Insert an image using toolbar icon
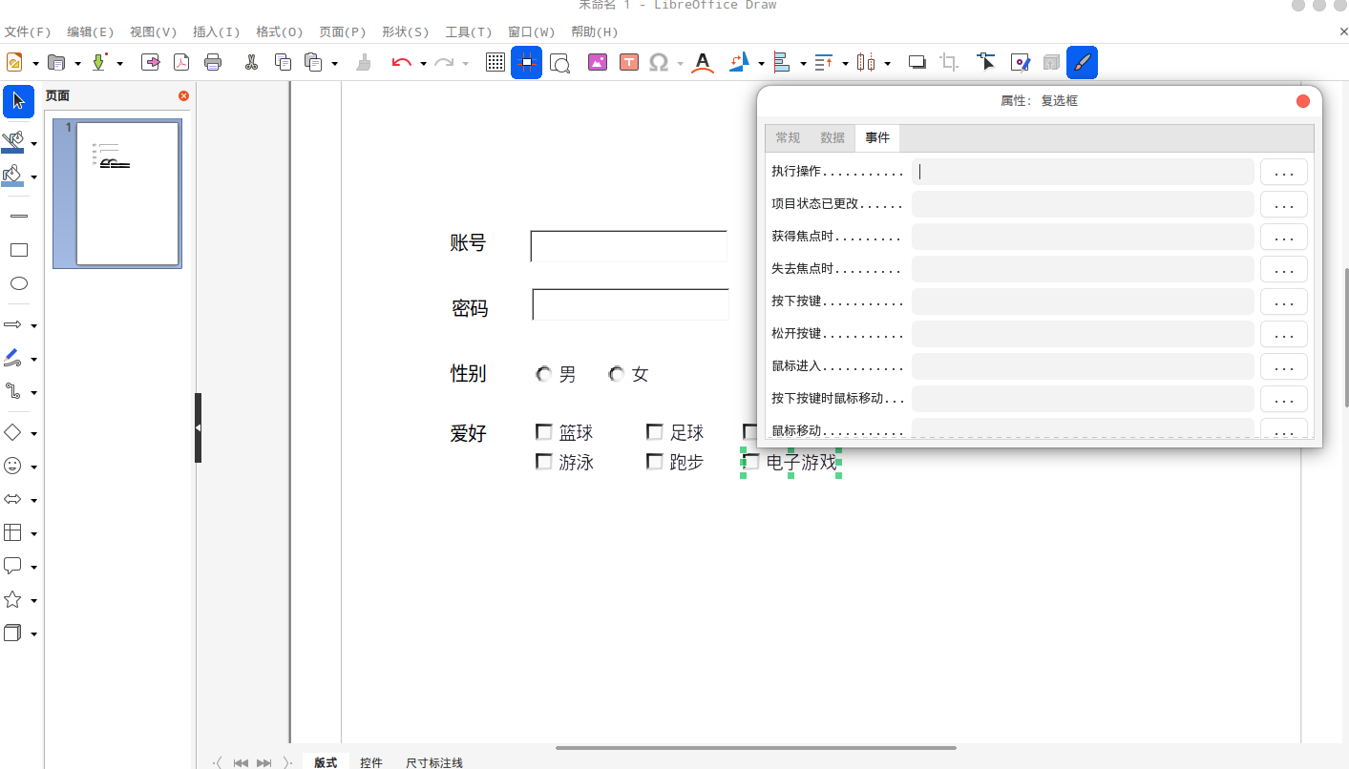The image size is (1349, 769). coord(598,63)
